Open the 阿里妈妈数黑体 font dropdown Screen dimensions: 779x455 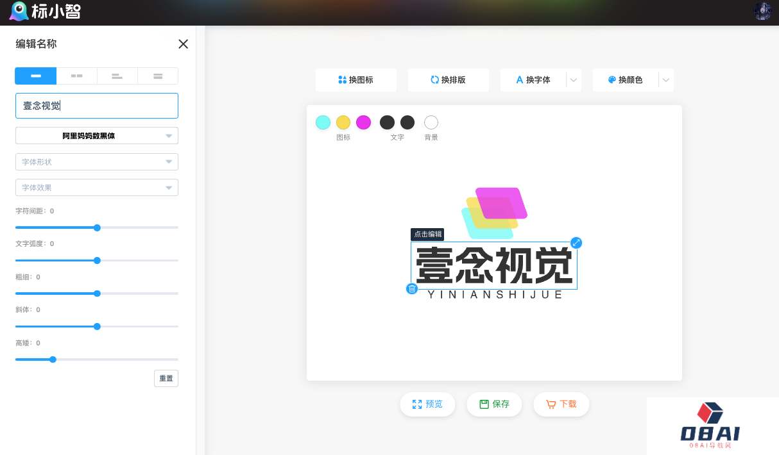(x=96, y=135)
